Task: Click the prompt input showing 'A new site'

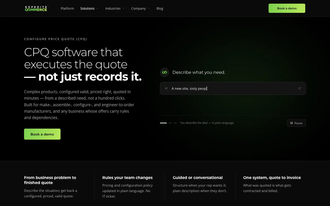Action: (x=233, y=88)
